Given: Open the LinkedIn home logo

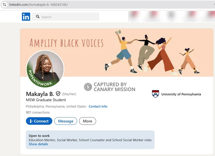Looking at the screenshot, I should 26,17.
